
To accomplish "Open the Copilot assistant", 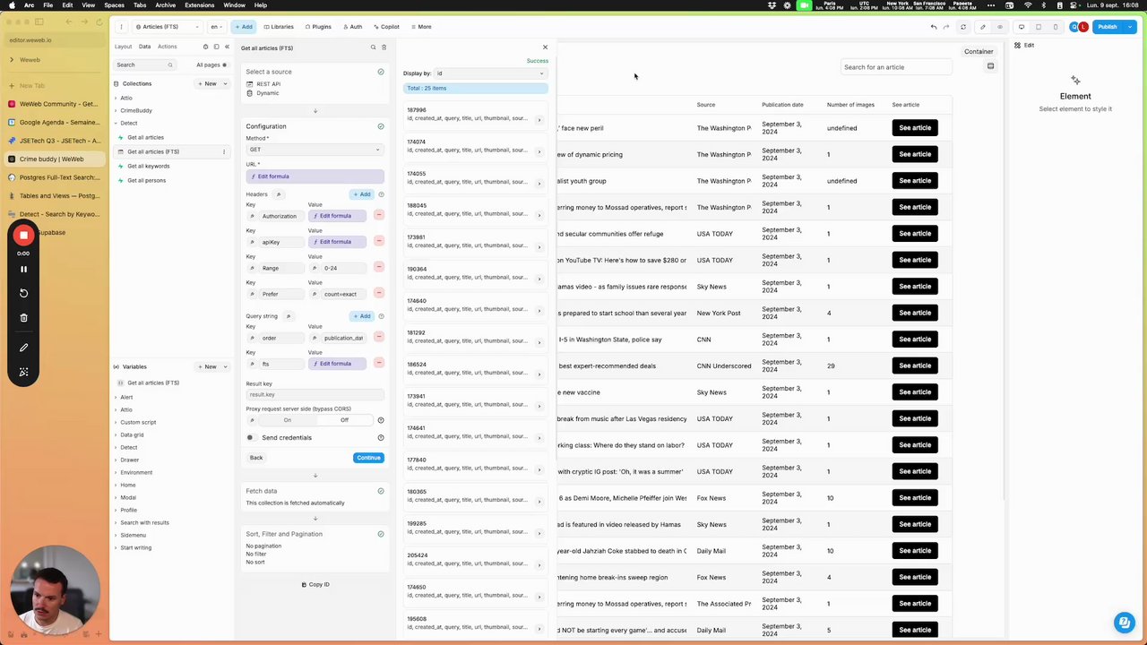I will [x=386, y=27].
